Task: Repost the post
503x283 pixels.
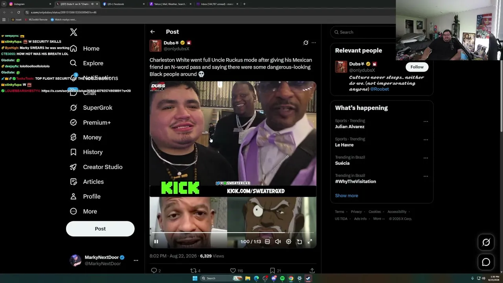Action: point(193,270)
